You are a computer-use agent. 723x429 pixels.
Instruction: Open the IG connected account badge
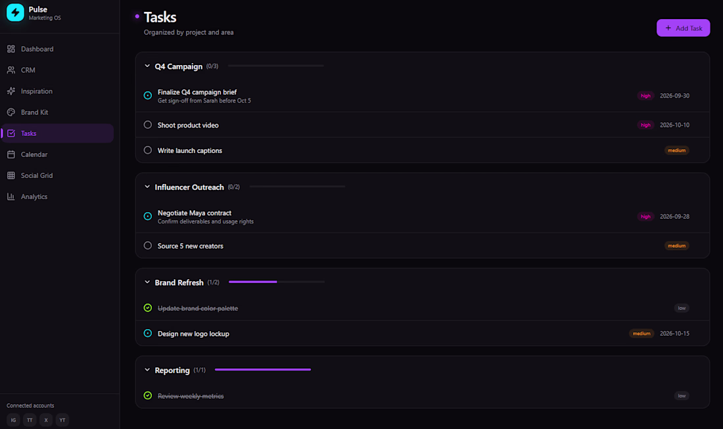click(13, 420)
